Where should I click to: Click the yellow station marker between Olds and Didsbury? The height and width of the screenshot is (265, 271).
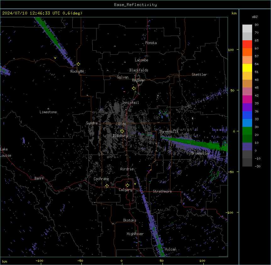point(122,131)
